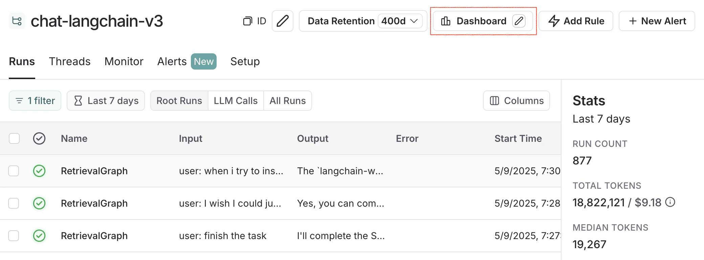Click the Add Rule lightning icon

[554, 21]
